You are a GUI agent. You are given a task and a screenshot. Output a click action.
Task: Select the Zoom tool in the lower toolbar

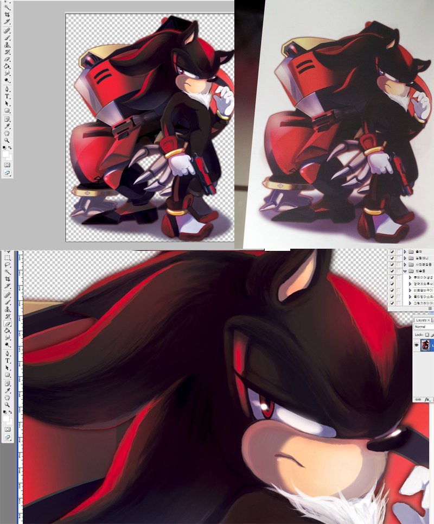(x=7, y=405)
